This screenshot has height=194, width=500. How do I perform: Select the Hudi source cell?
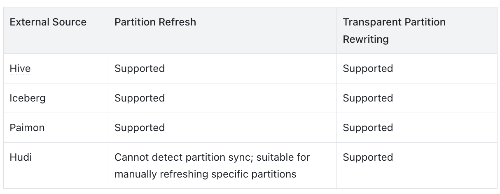tap(21, 157)
